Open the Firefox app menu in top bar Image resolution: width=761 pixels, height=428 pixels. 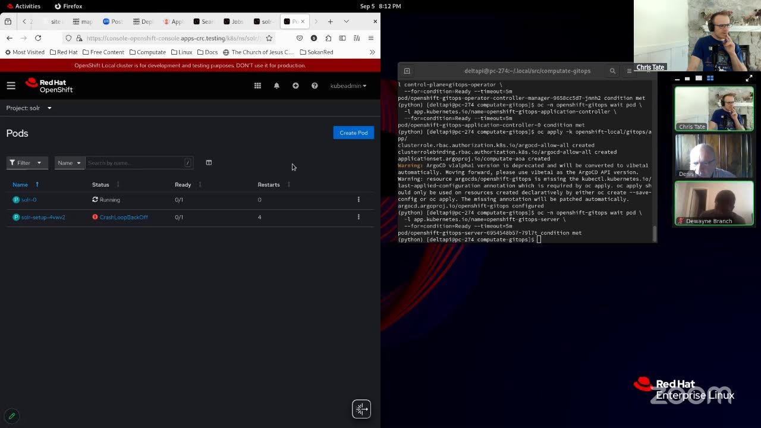(68, 6)
